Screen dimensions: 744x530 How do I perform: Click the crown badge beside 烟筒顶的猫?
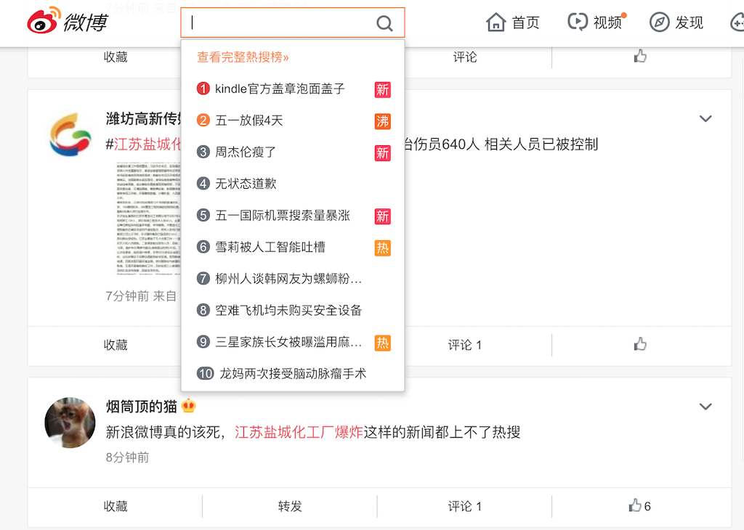188,406
